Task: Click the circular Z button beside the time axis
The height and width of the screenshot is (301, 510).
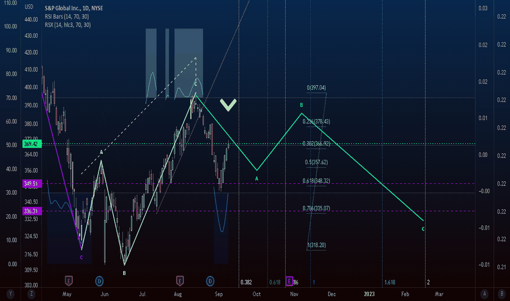Action: 31,294
